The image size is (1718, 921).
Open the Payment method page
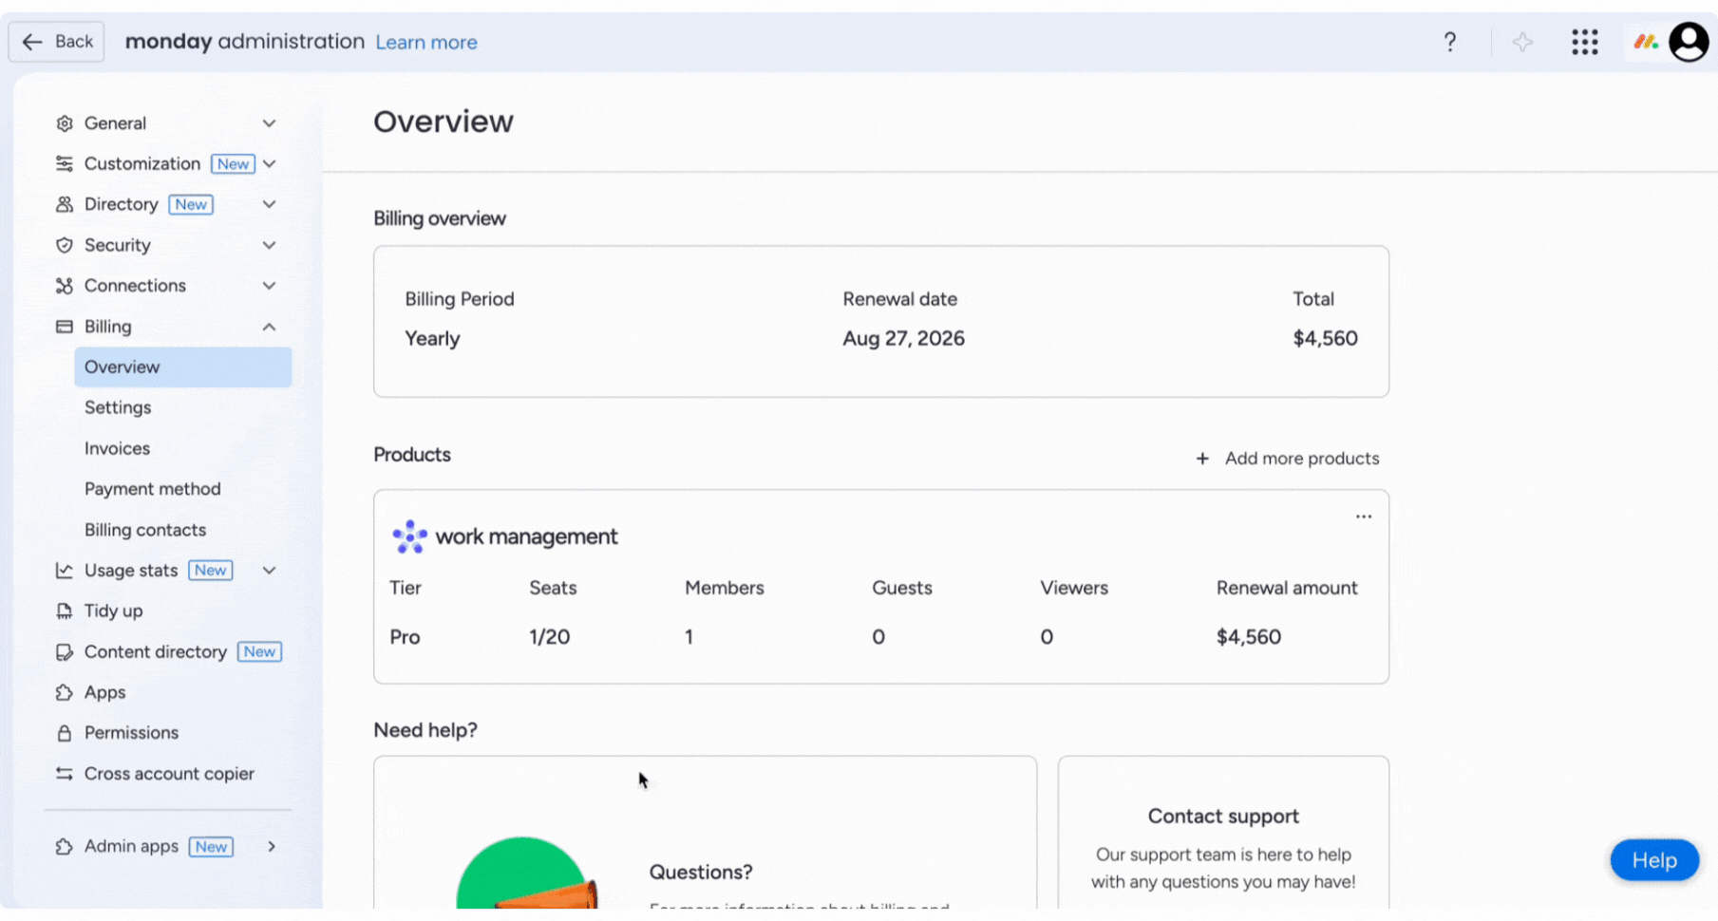pos(152,488)
